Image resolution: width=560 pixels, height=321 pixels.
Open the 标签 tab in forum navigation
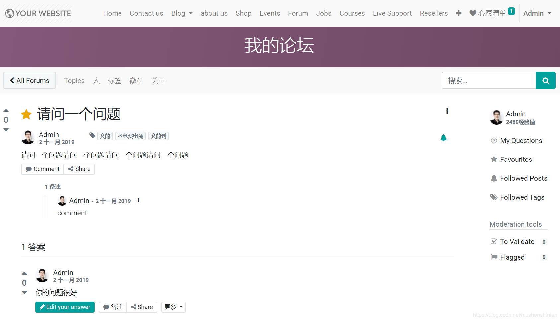(114, 81)
